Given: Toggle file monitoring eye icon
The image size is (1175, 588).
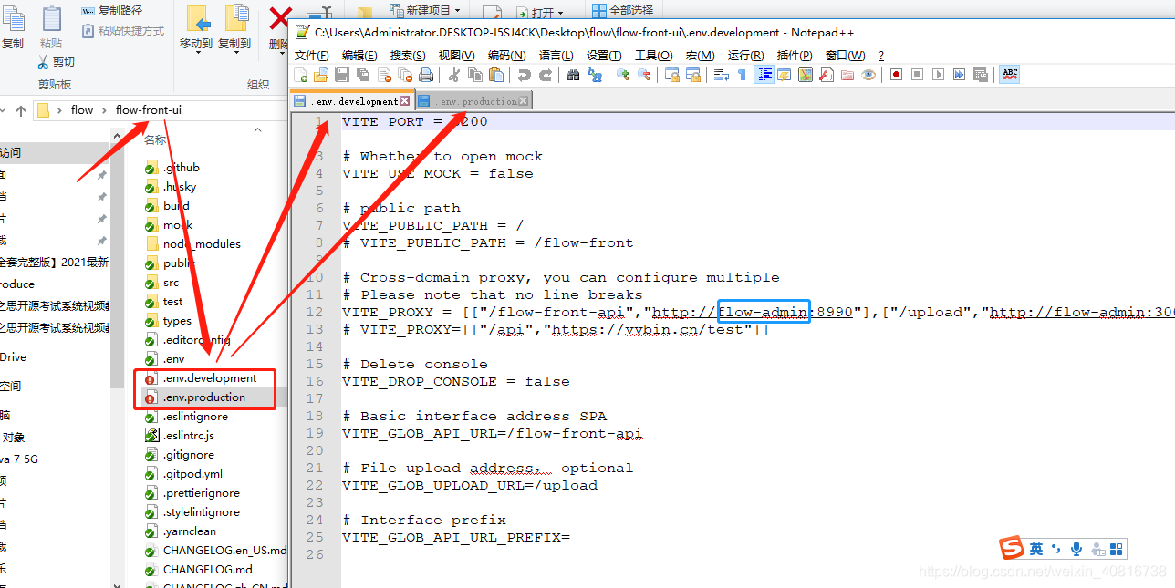Looking at the screenshot, I should 868,75.
